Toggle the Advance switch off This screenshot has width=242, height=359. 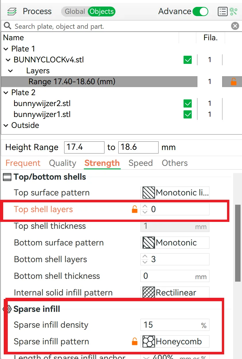[x=200, y=11]
